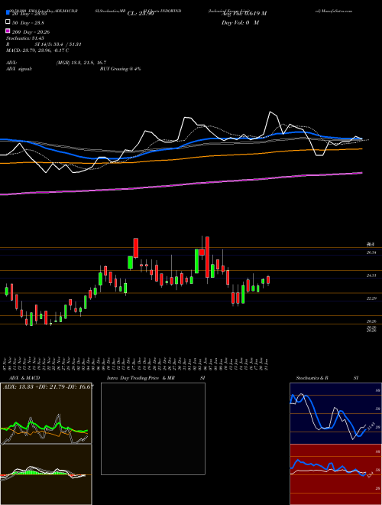Click the last red candlestick on the chart
This screenshot has width=382, height=505.
pos(268,280)
